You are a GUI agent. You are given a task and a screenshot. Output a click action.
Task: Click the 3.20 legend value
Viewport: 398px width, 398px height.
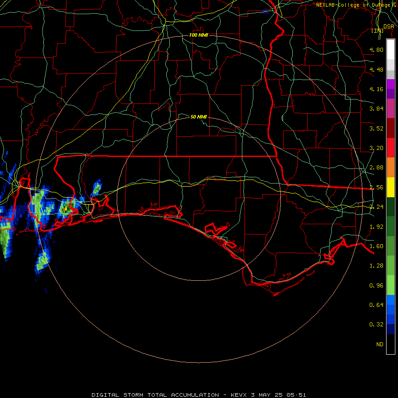pyautogui.click(x=376, y=148)
